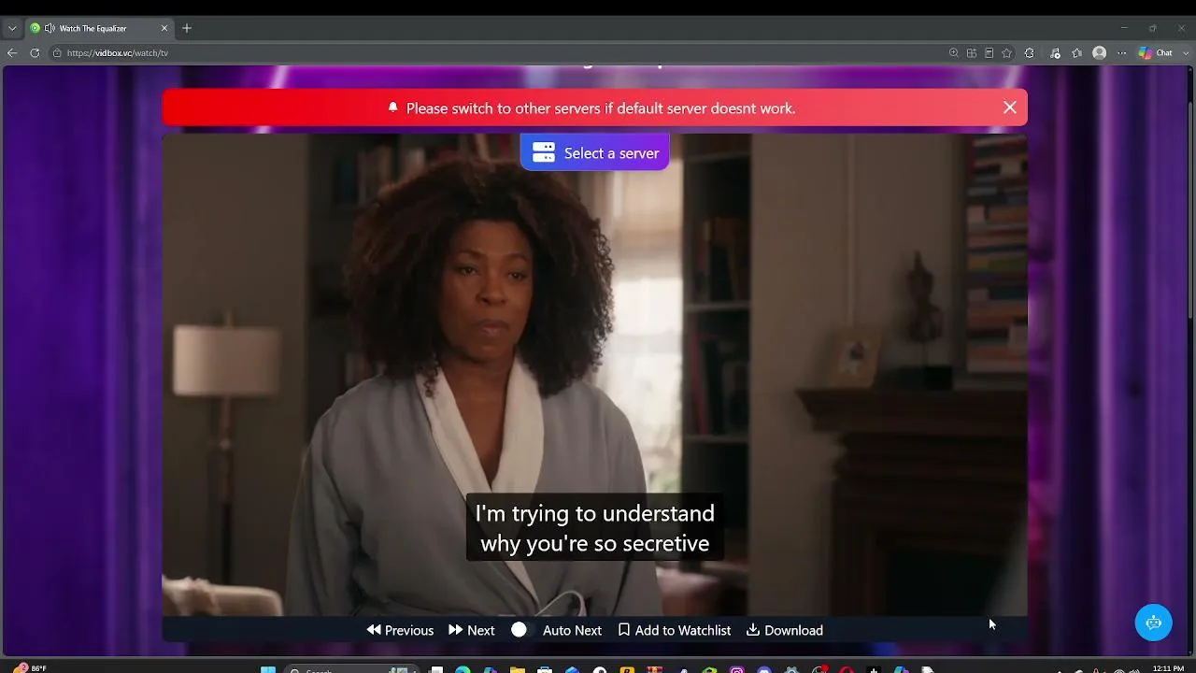
Task: Dismiss the red server warning banner
Action: 1010,107
